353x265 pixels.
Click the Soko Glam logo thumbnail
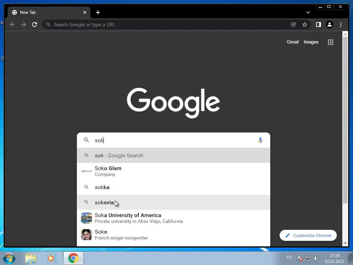tap(87, 171)
